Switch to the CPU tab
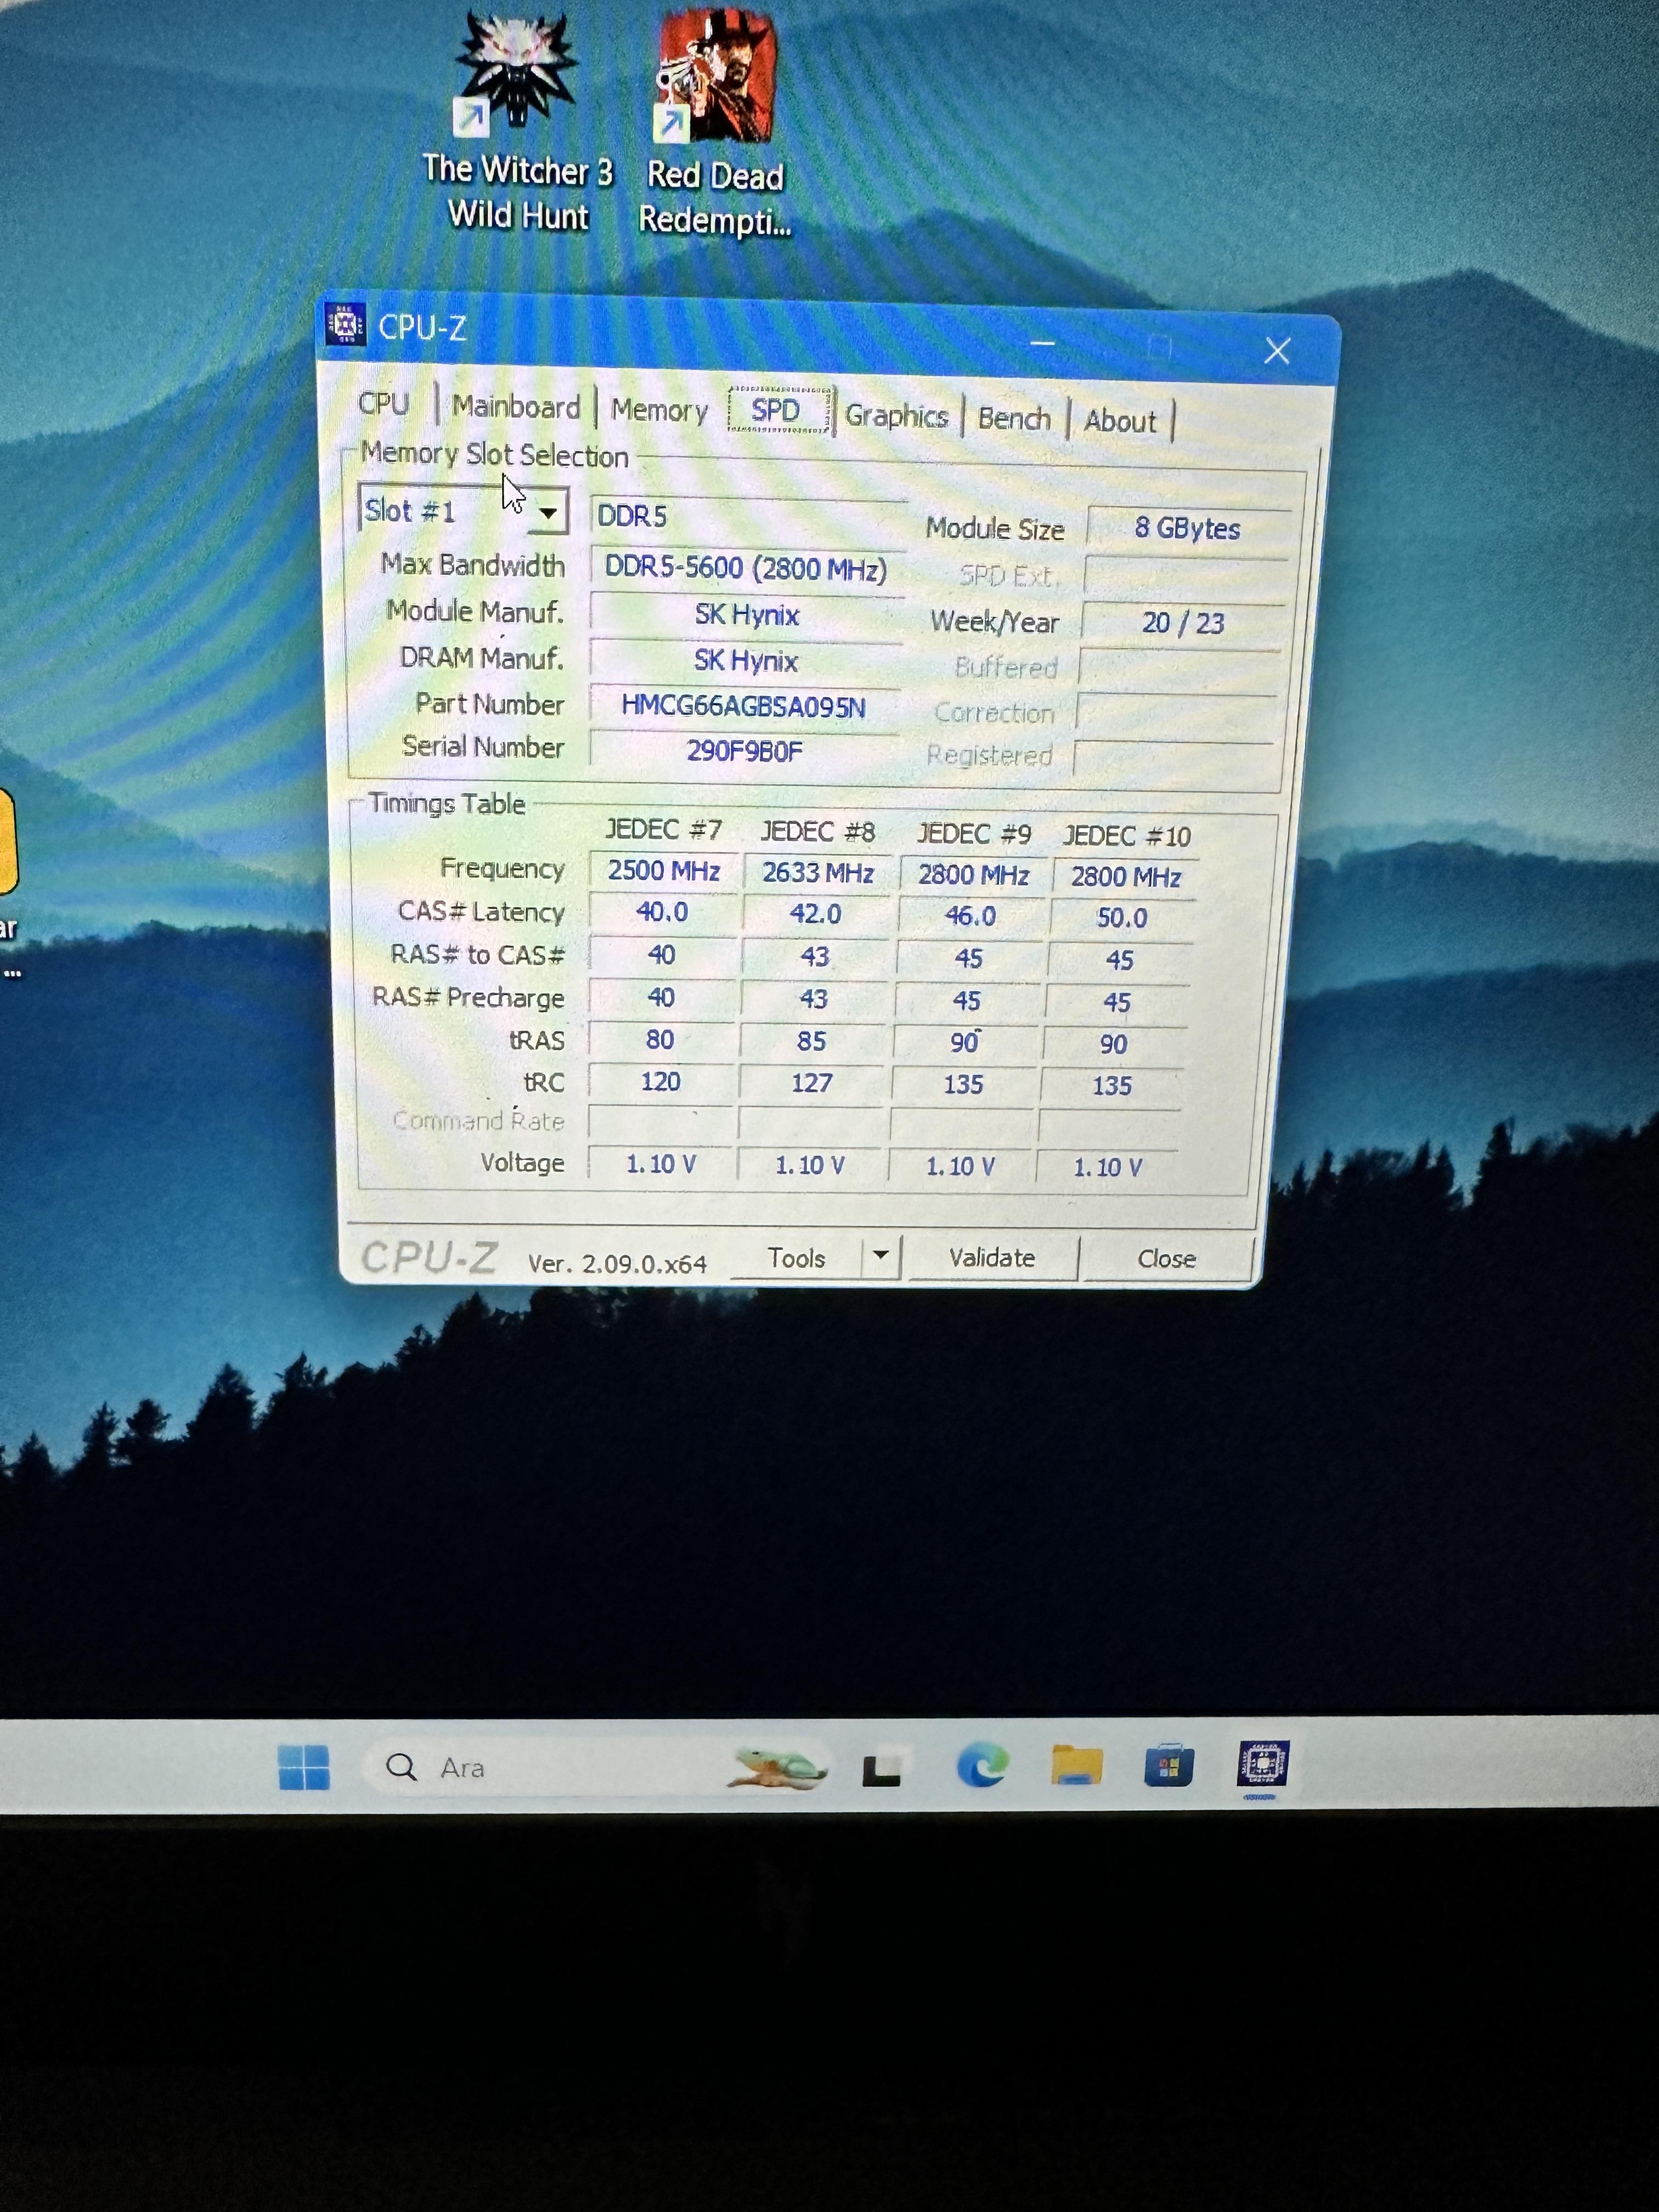Image resolution: width=1659 pixels, height=2212 pixels. click(383, 404)
